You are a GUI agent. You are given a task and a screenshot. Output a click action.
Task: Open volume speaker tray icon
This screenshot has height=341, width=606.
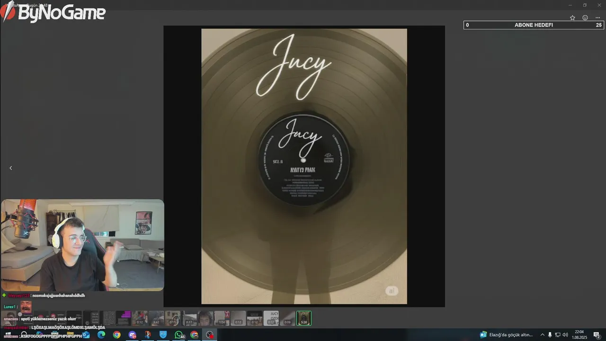click(x=565, y=335)
